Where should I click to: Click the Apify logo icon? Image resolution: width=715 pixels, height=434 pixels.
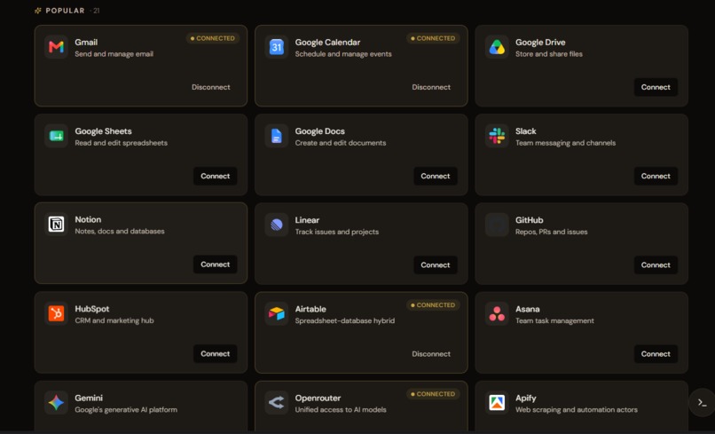pyautogui.click(x=497, y=403)
